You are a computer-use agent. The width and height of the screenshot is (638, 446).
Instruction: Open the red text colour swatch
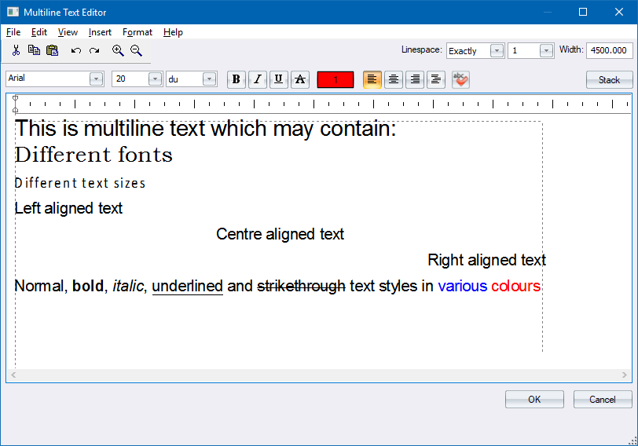(x=335, y=79)
